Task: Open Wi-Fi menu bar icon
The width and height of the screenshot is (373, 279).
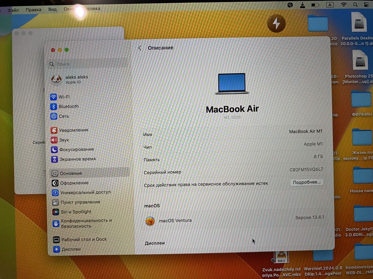Action: pyautogui.click(x=343, y=4)
